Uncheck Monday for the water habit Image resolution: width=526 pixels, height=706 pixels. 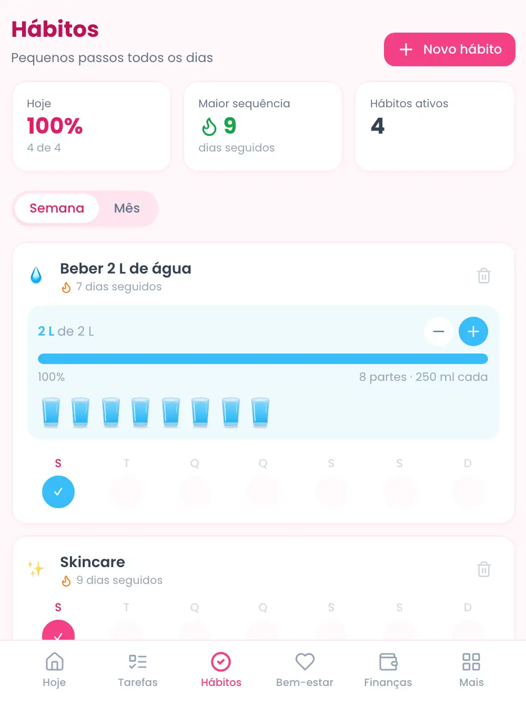58,492
